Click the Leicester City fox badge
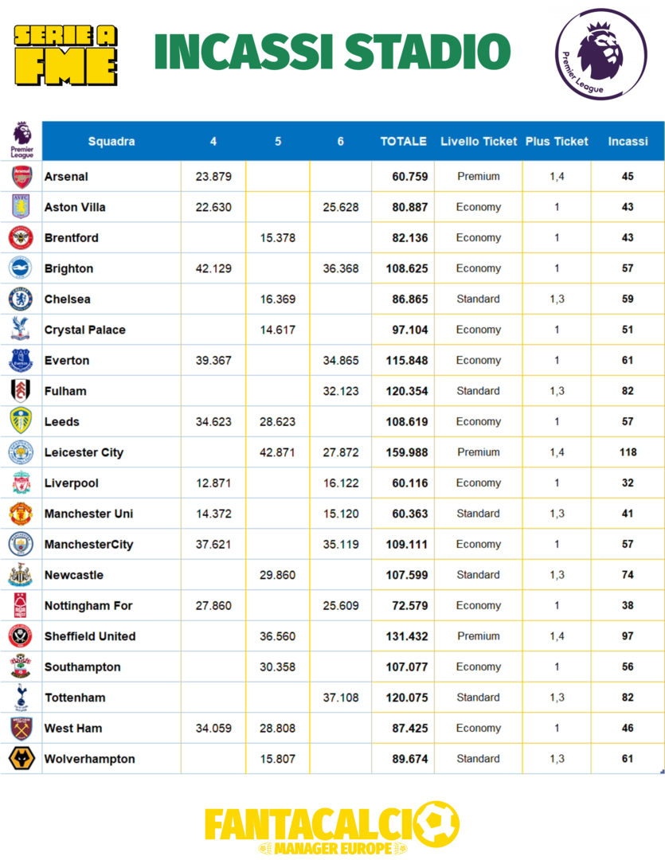Viewport: 665px width, 860px height. point(22,452)
